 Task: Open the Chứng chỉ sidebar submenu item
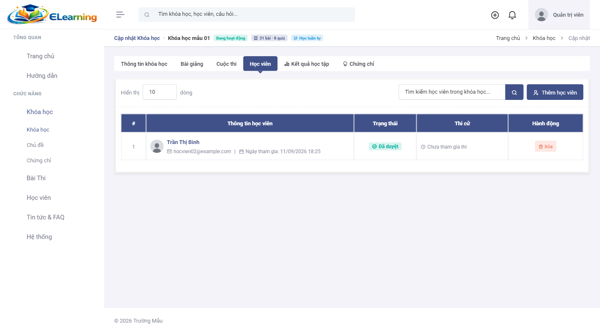39,161
